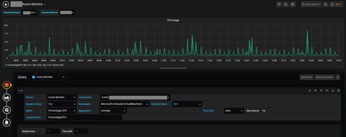
Task: Open the Queries tab database icon
Action: pyautogui.click(x=7, y=85)
